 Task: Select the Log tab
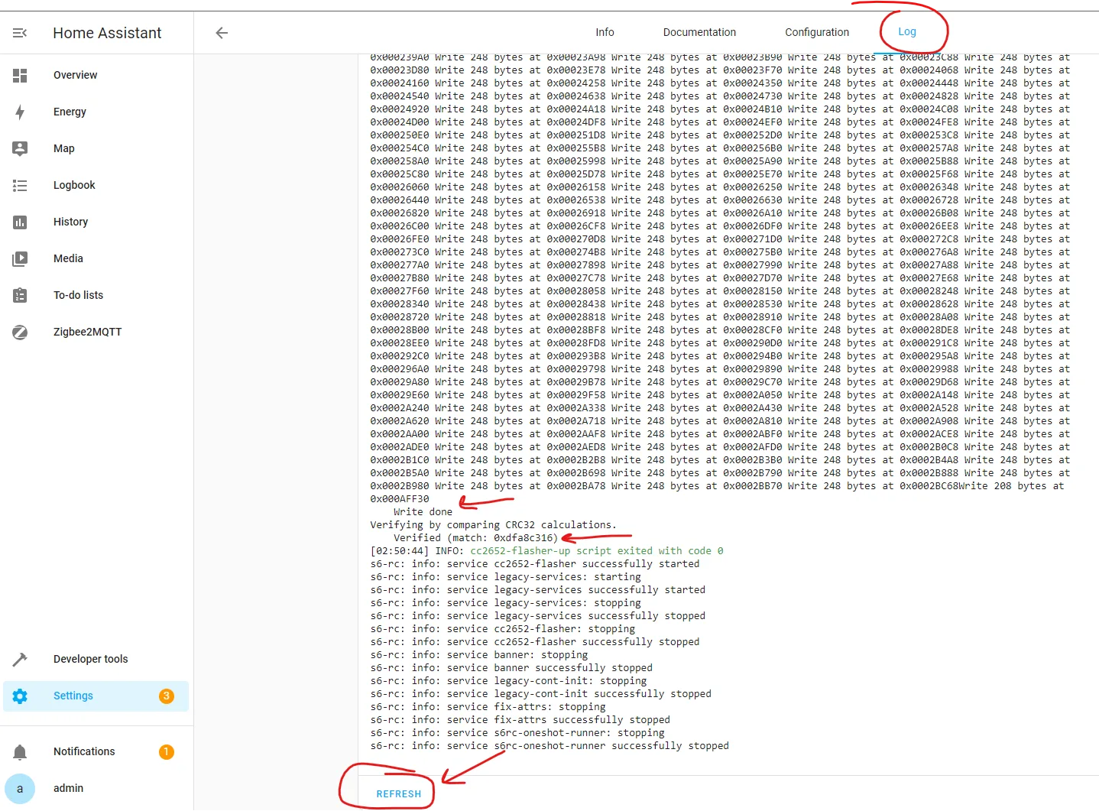pos(906,32)
